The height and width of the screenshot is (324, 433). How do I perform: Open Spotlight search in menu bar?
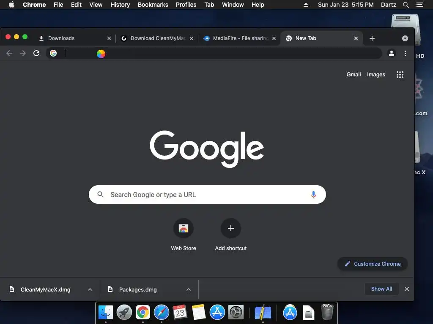pyautogui.click(x=406, y=5)
